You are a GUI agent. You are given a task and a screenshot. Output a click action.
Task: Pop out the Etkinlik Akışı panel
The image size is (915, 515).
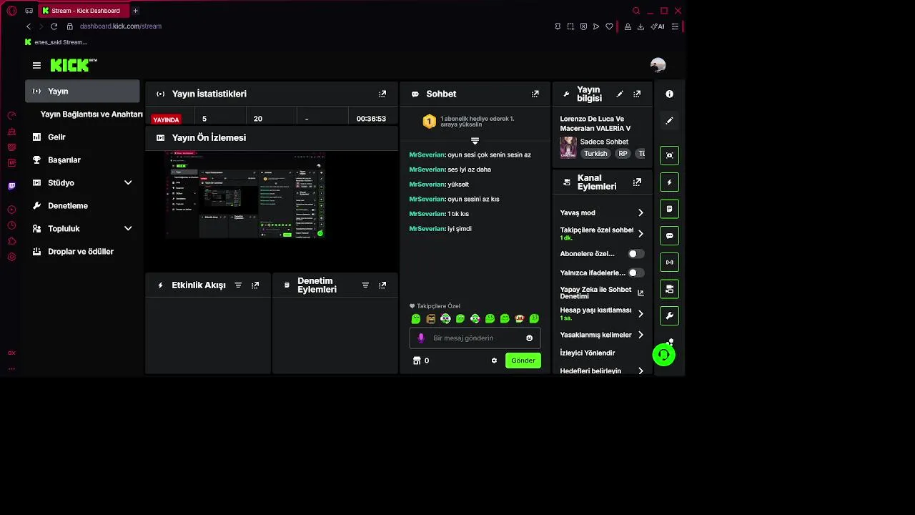[x=255, y=285]
